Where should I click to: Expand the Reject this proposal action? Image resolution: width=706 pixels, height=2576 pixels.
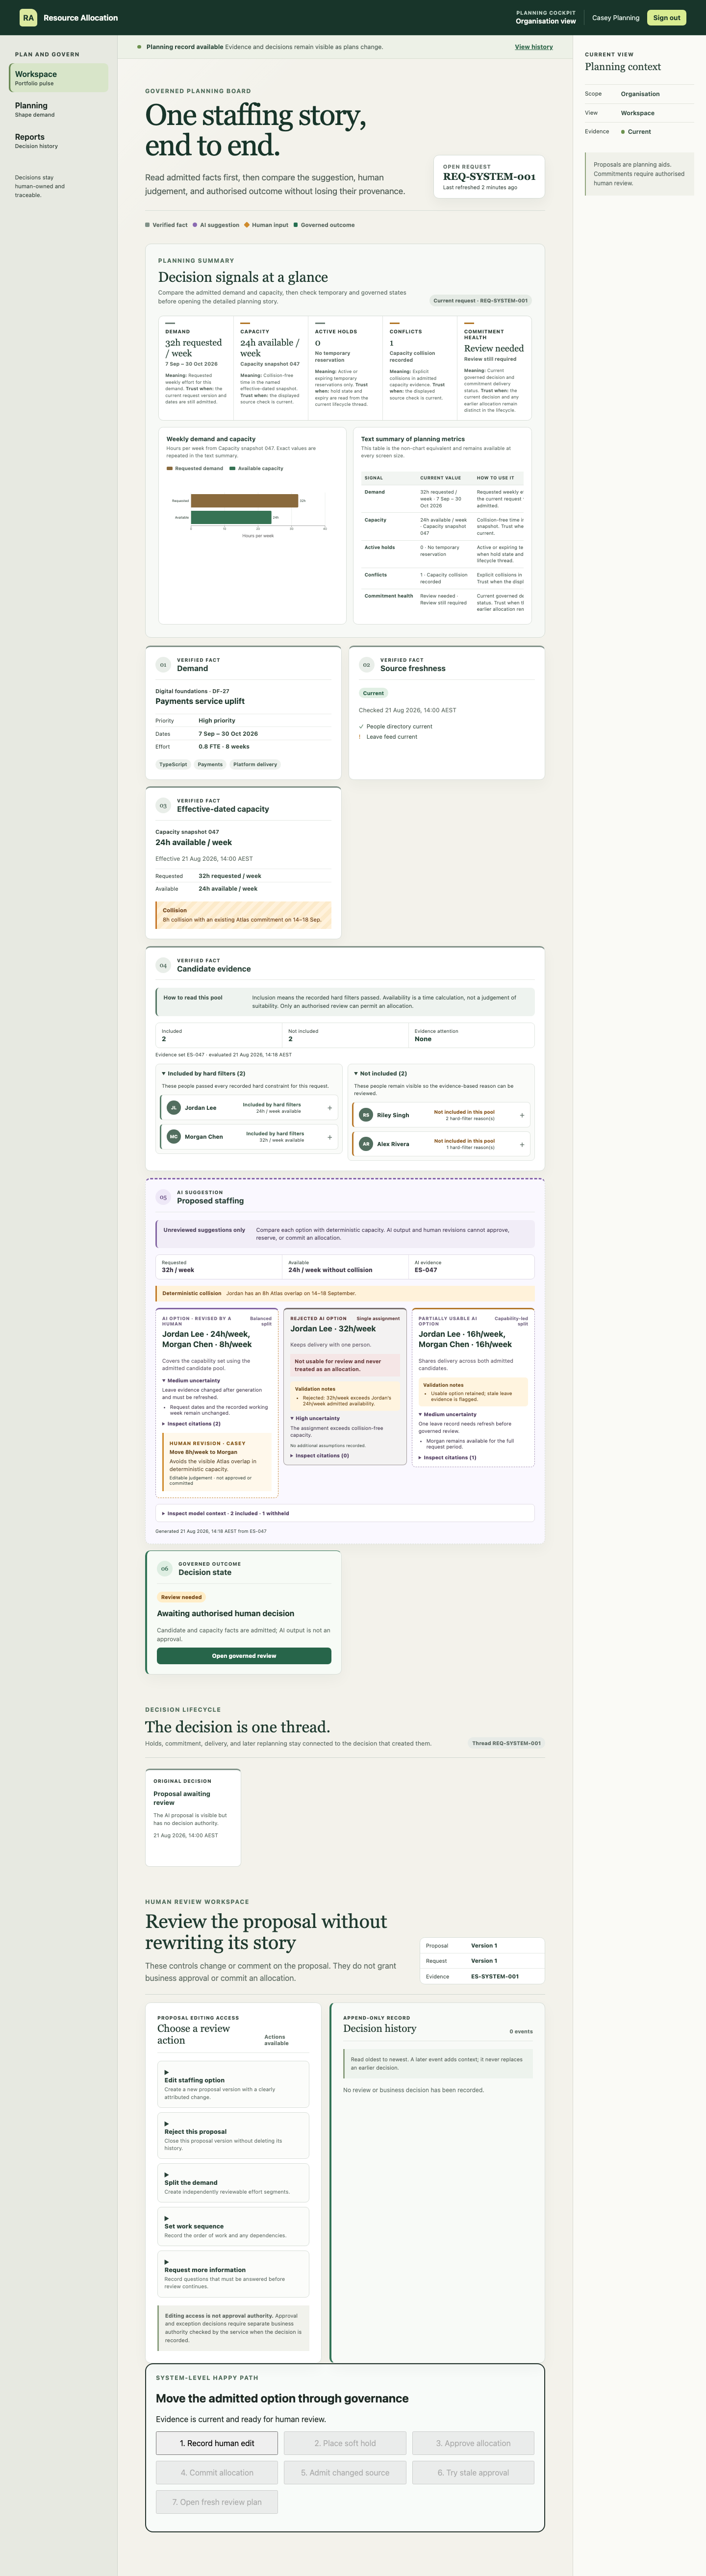tap(233, 2135)
